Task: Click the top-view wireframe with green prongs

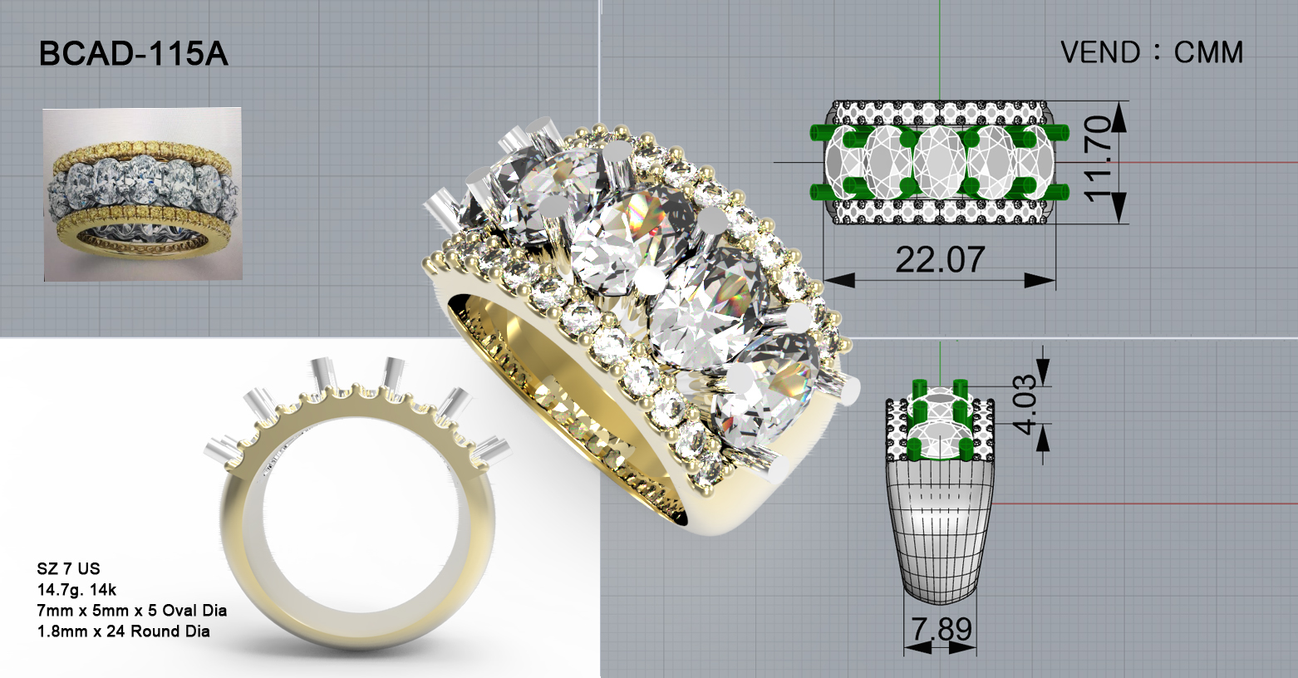Action: [x=940, y=162]
